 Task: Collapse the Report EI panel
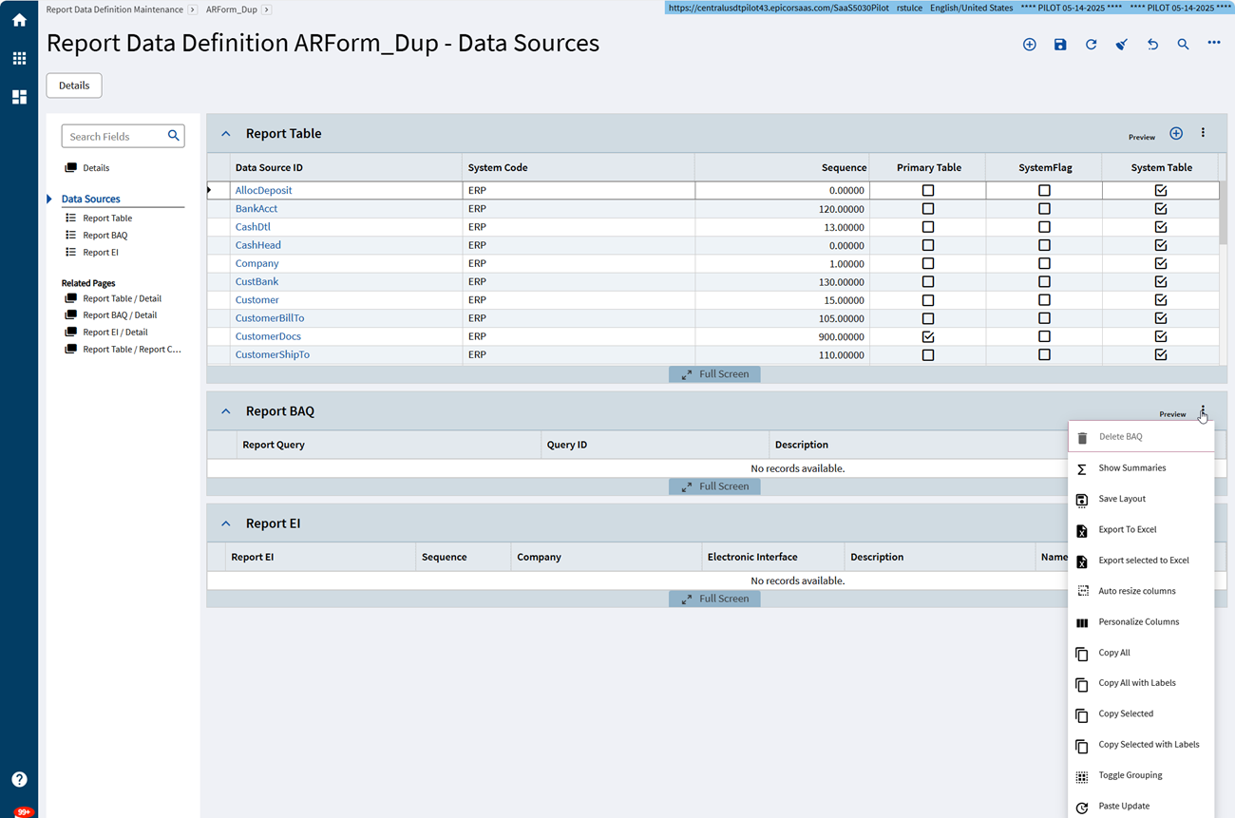coord(226,523)
